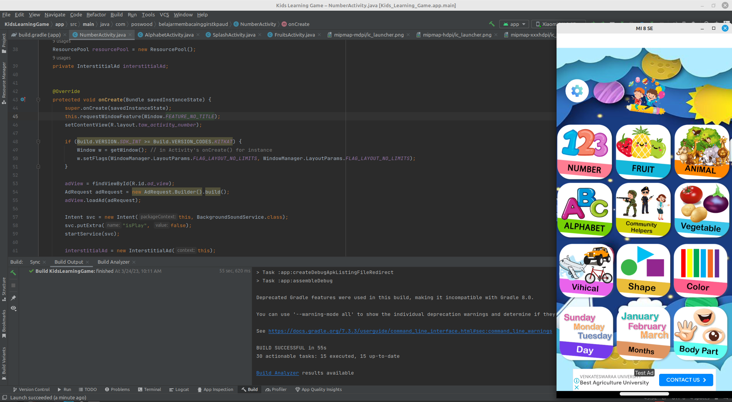Switch to the AlphabetActivity.java tab
The image size is (732, 402).
point(169,35)
